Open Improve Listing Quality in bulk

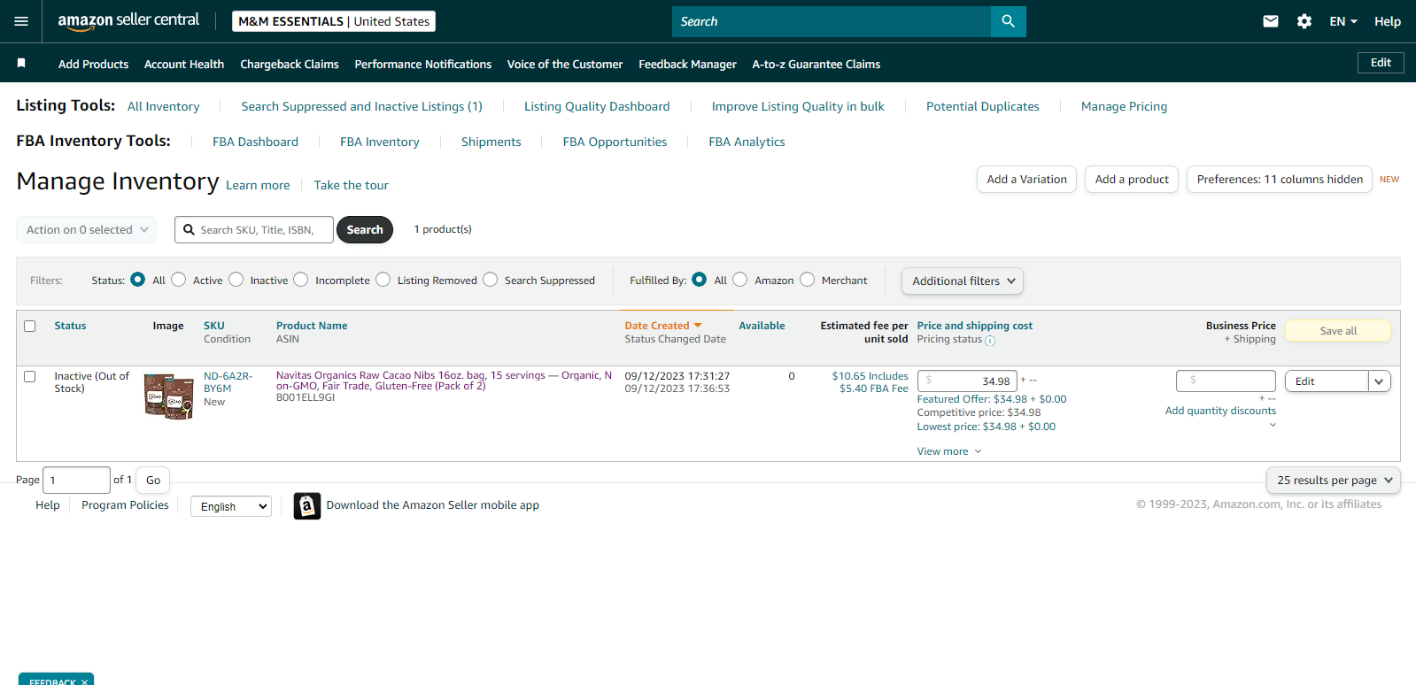click(798, 106)
